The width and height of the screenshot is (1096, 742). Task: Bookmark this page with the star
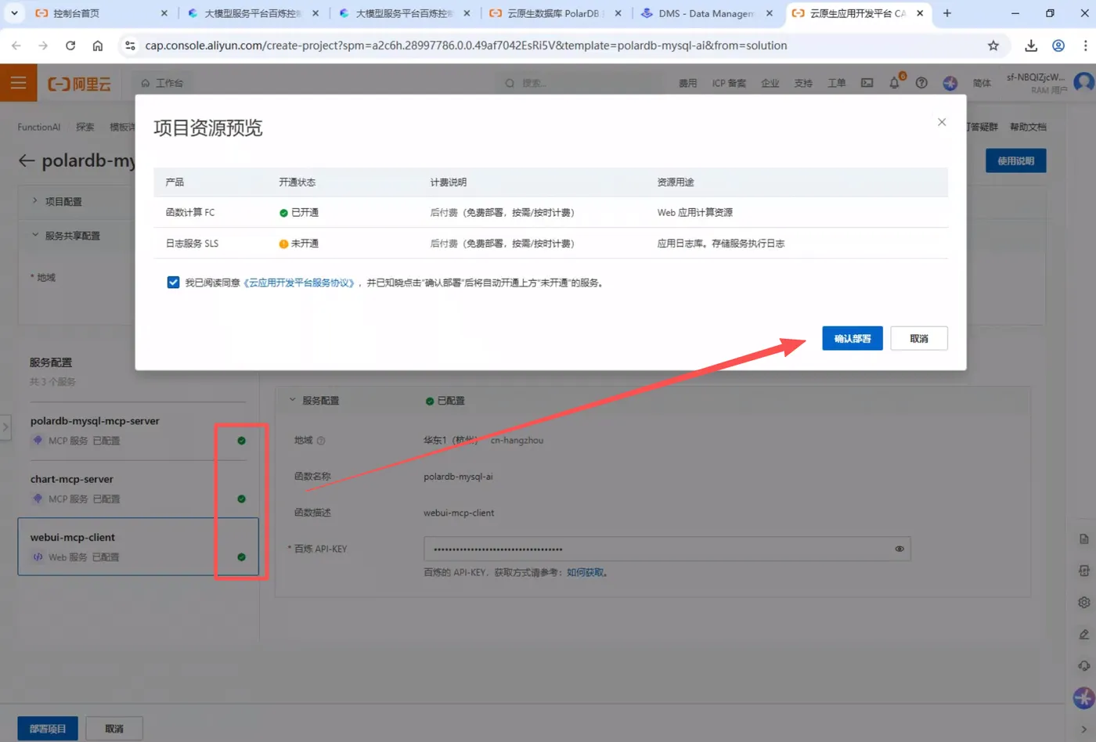point(993,45)
